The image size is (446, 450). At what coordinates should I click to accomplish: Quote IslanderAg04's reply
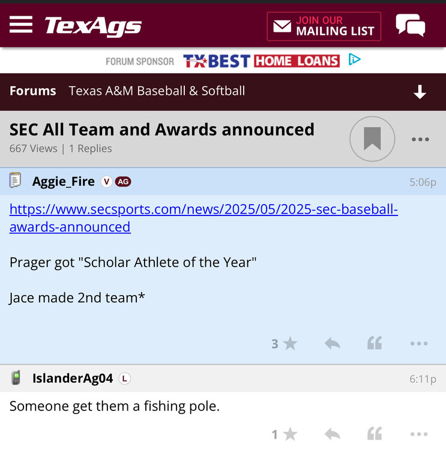pyautogui.click(x=375, y=434)
